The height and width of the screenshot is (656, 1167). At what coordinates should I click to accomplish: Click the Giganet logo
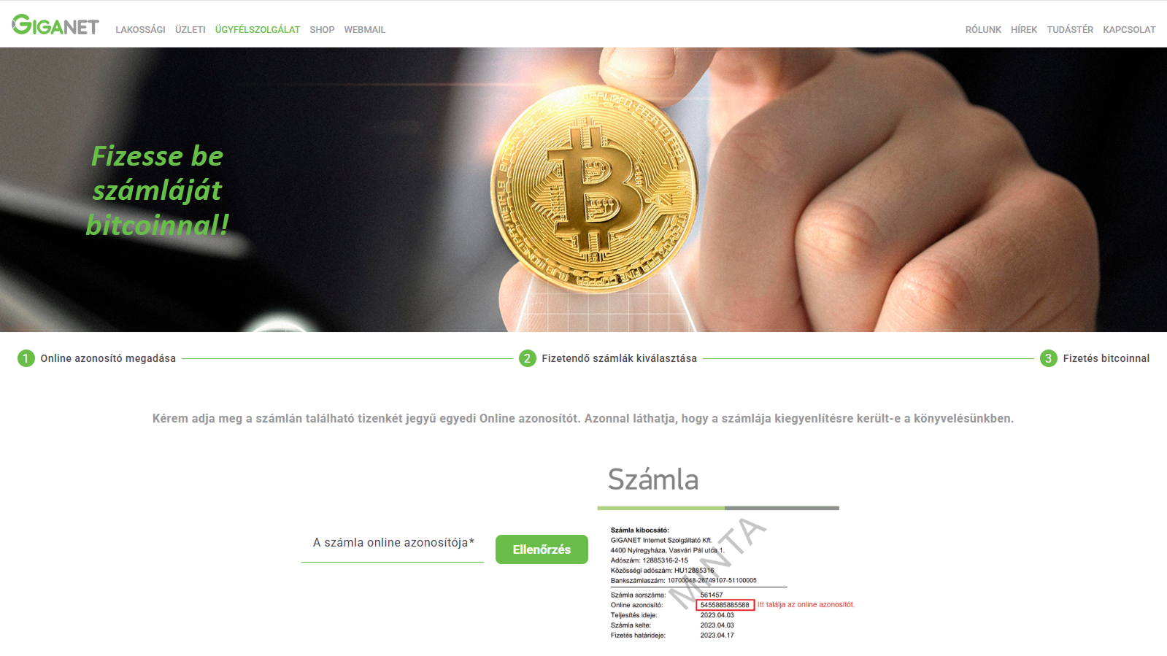click(55, 26)
